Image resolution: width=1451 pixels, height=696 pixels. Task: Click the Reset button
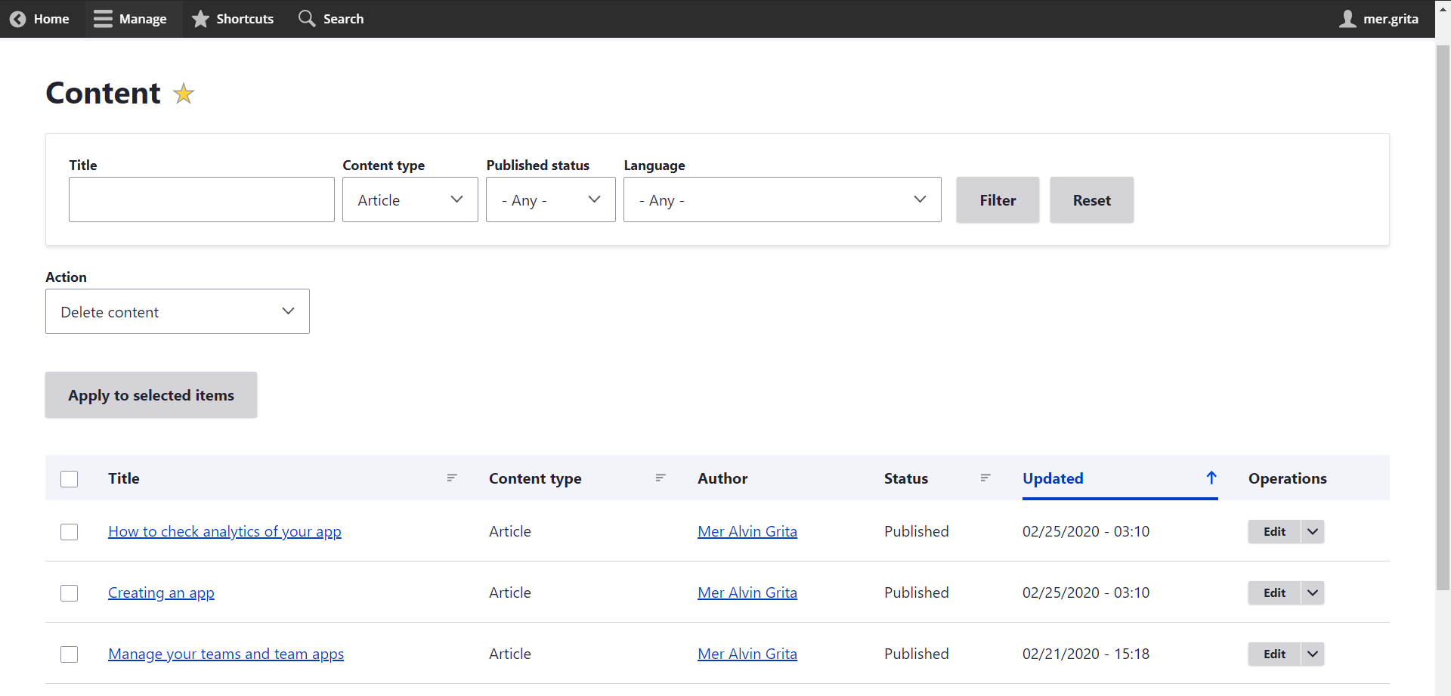(1092, 200)
